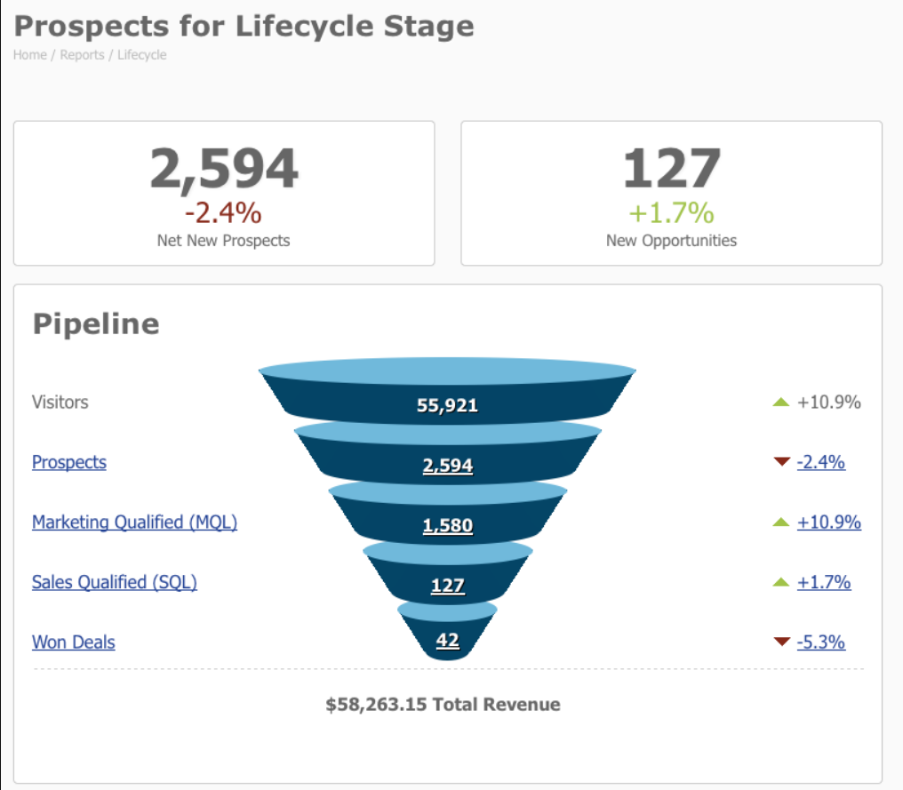The image size is (903, 790).
Task: Click the +1.7% change link for SQL
Action: pyautogui.click(x=826, y=582)
